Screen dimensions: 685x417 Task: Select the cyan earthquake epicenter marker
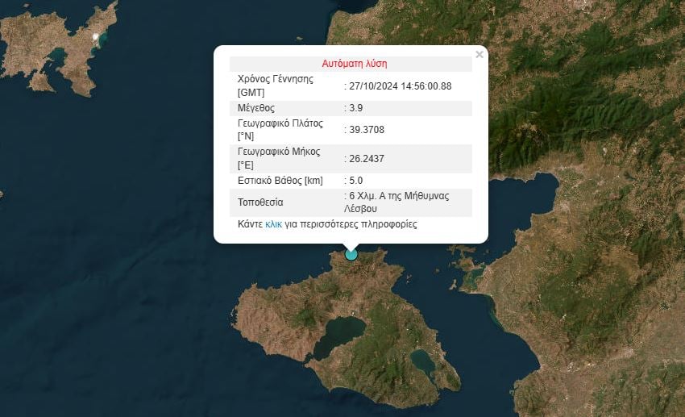click(x=351, y=254)
